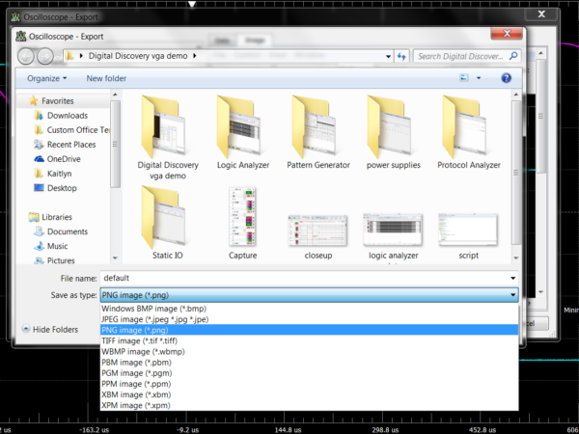
Task: Click file list scrollbar down arrow
Action: [516, 258]
